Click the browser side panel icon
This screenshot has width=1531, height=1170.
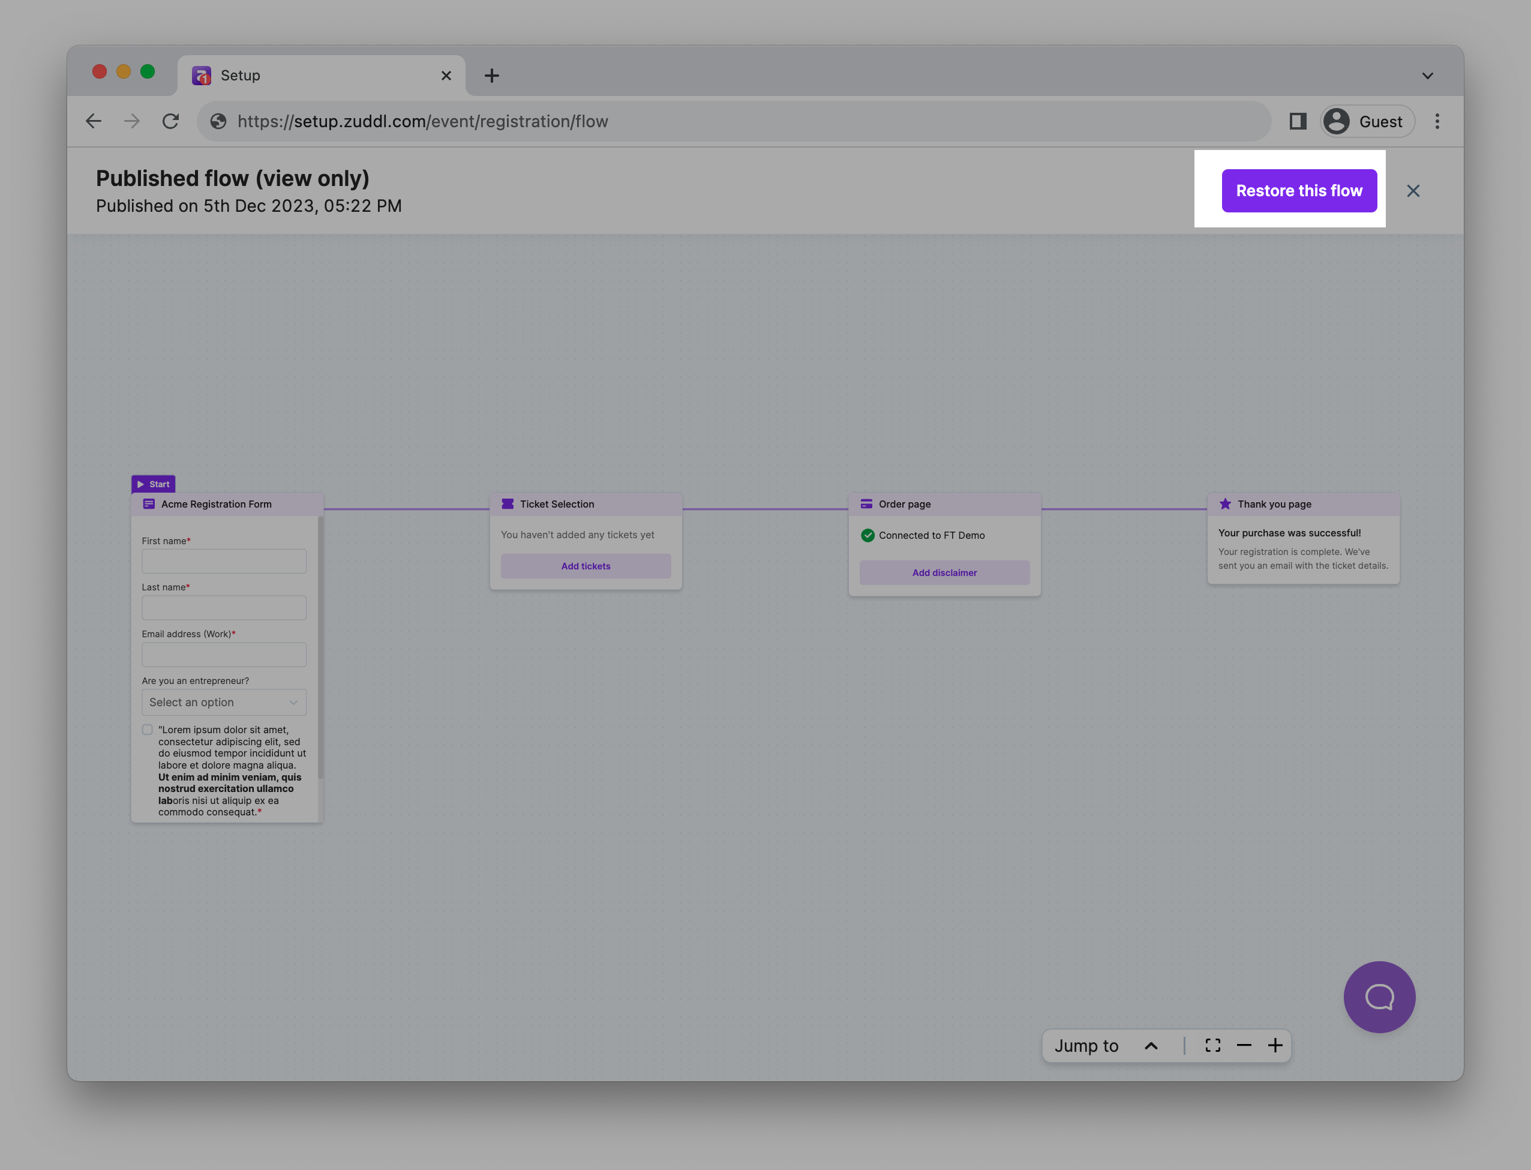(x=1297, y=121)
